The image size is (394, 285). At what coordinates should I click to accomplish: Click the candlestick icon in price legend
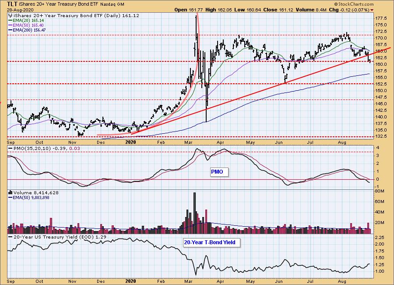[11, 16]
